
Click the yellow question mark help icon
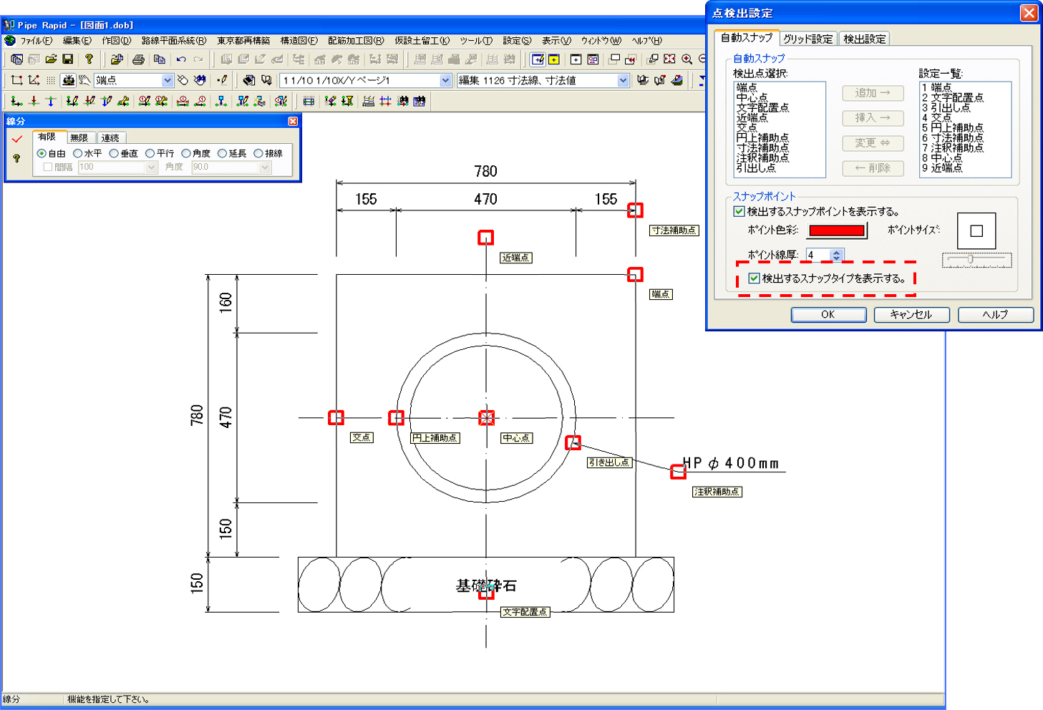89,59
